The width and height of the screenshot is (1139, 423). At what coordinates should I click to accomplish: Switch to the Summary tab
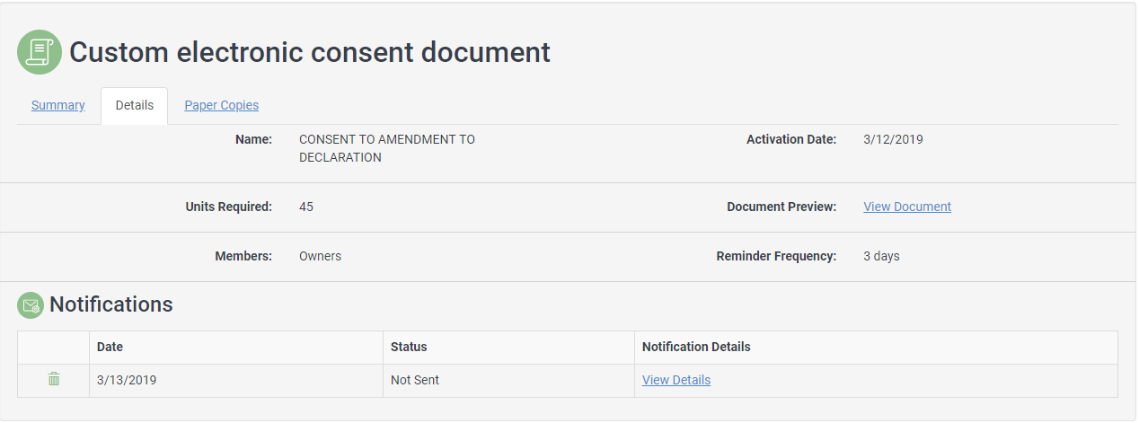coord(58,105)
